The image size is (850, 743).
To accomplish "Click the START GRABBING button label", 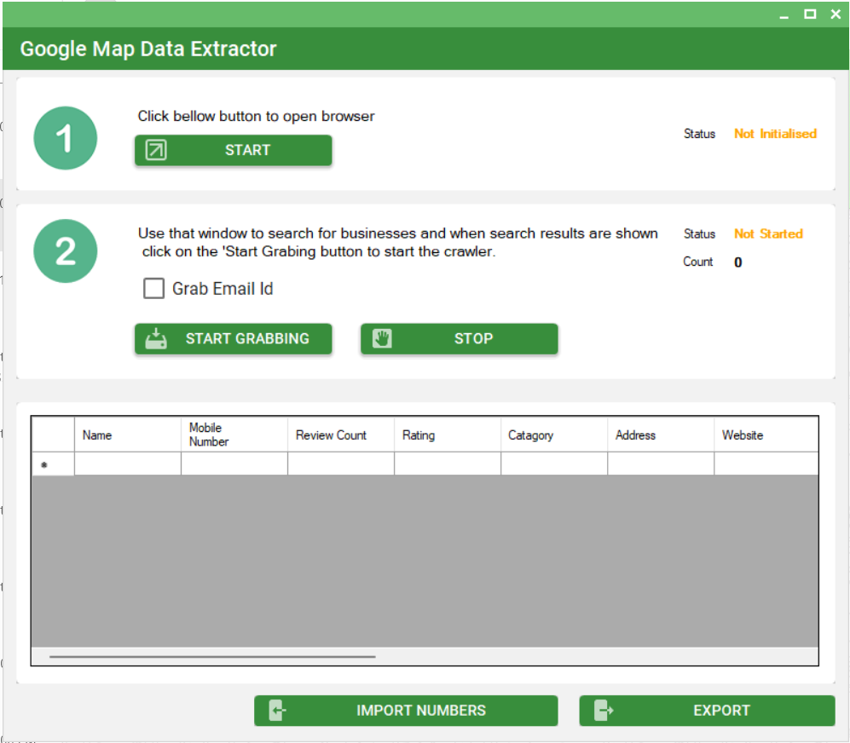I will (x=247, y=339).
